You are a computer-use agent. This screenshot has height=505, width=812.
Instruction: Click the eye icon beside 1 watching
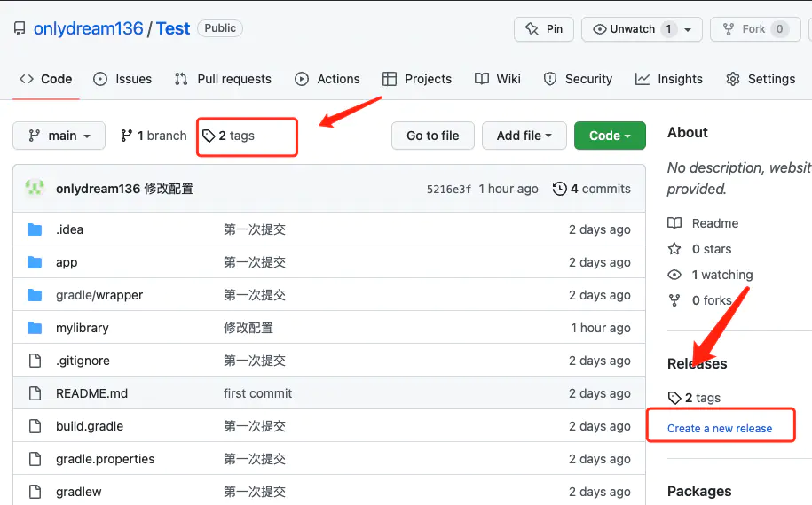674,275
